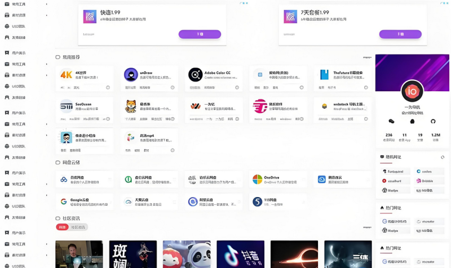Click the info icon on the unDraw card
This screenshot has width=451, height=268.
coord(173,87)
